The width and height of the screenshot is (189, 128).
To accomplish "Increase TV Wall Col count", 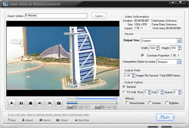I will (x=162, y=91).
